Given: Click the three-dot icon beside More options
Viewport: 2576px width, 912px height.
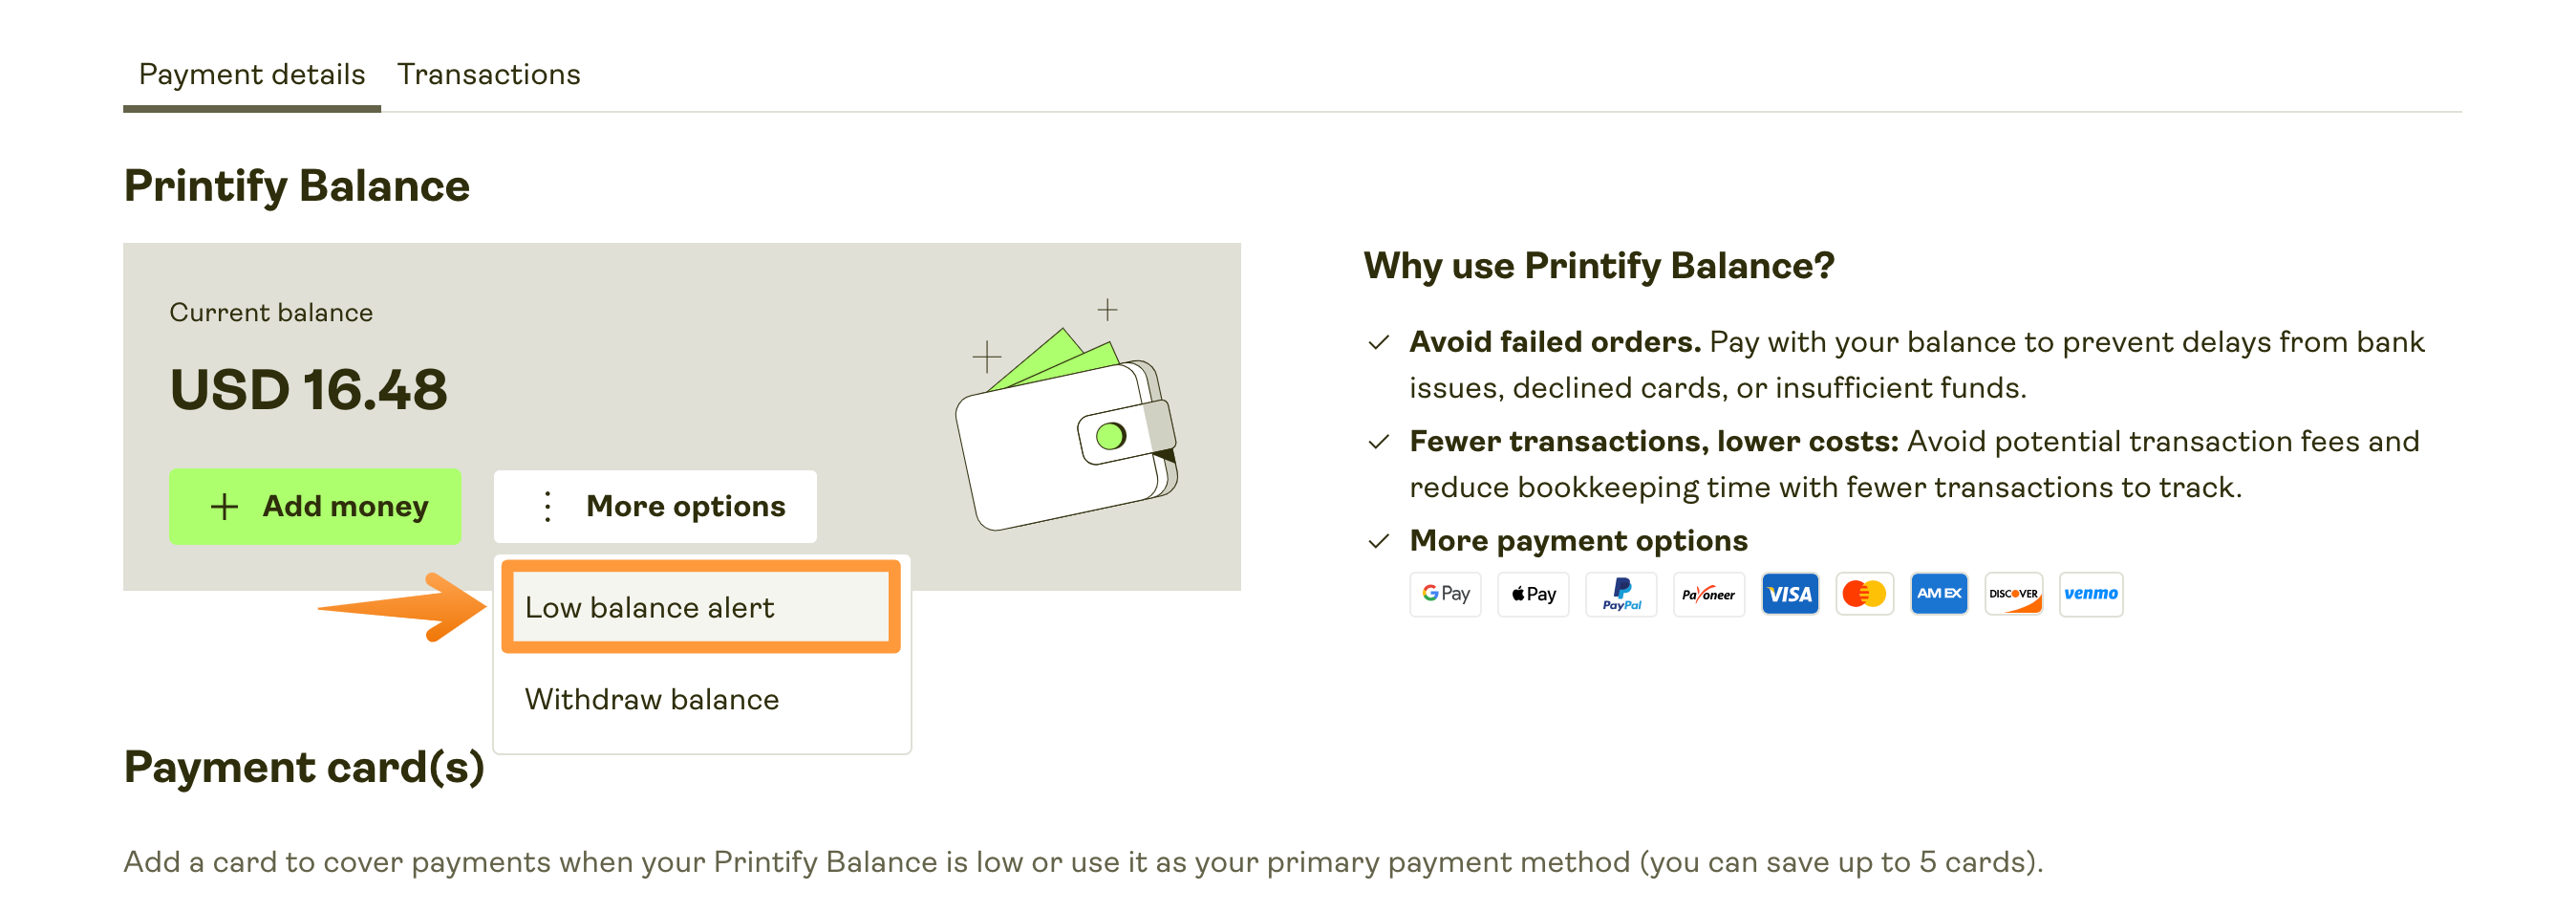Looking at the screenshot, I should coord(547,507).
